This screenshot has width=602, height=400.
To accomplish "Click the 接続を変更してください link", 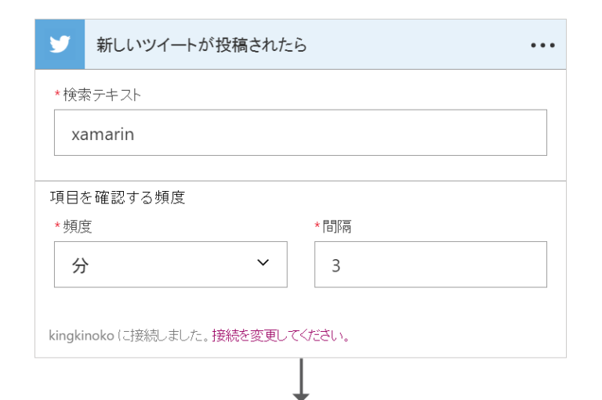I will (x=280, y=337).
